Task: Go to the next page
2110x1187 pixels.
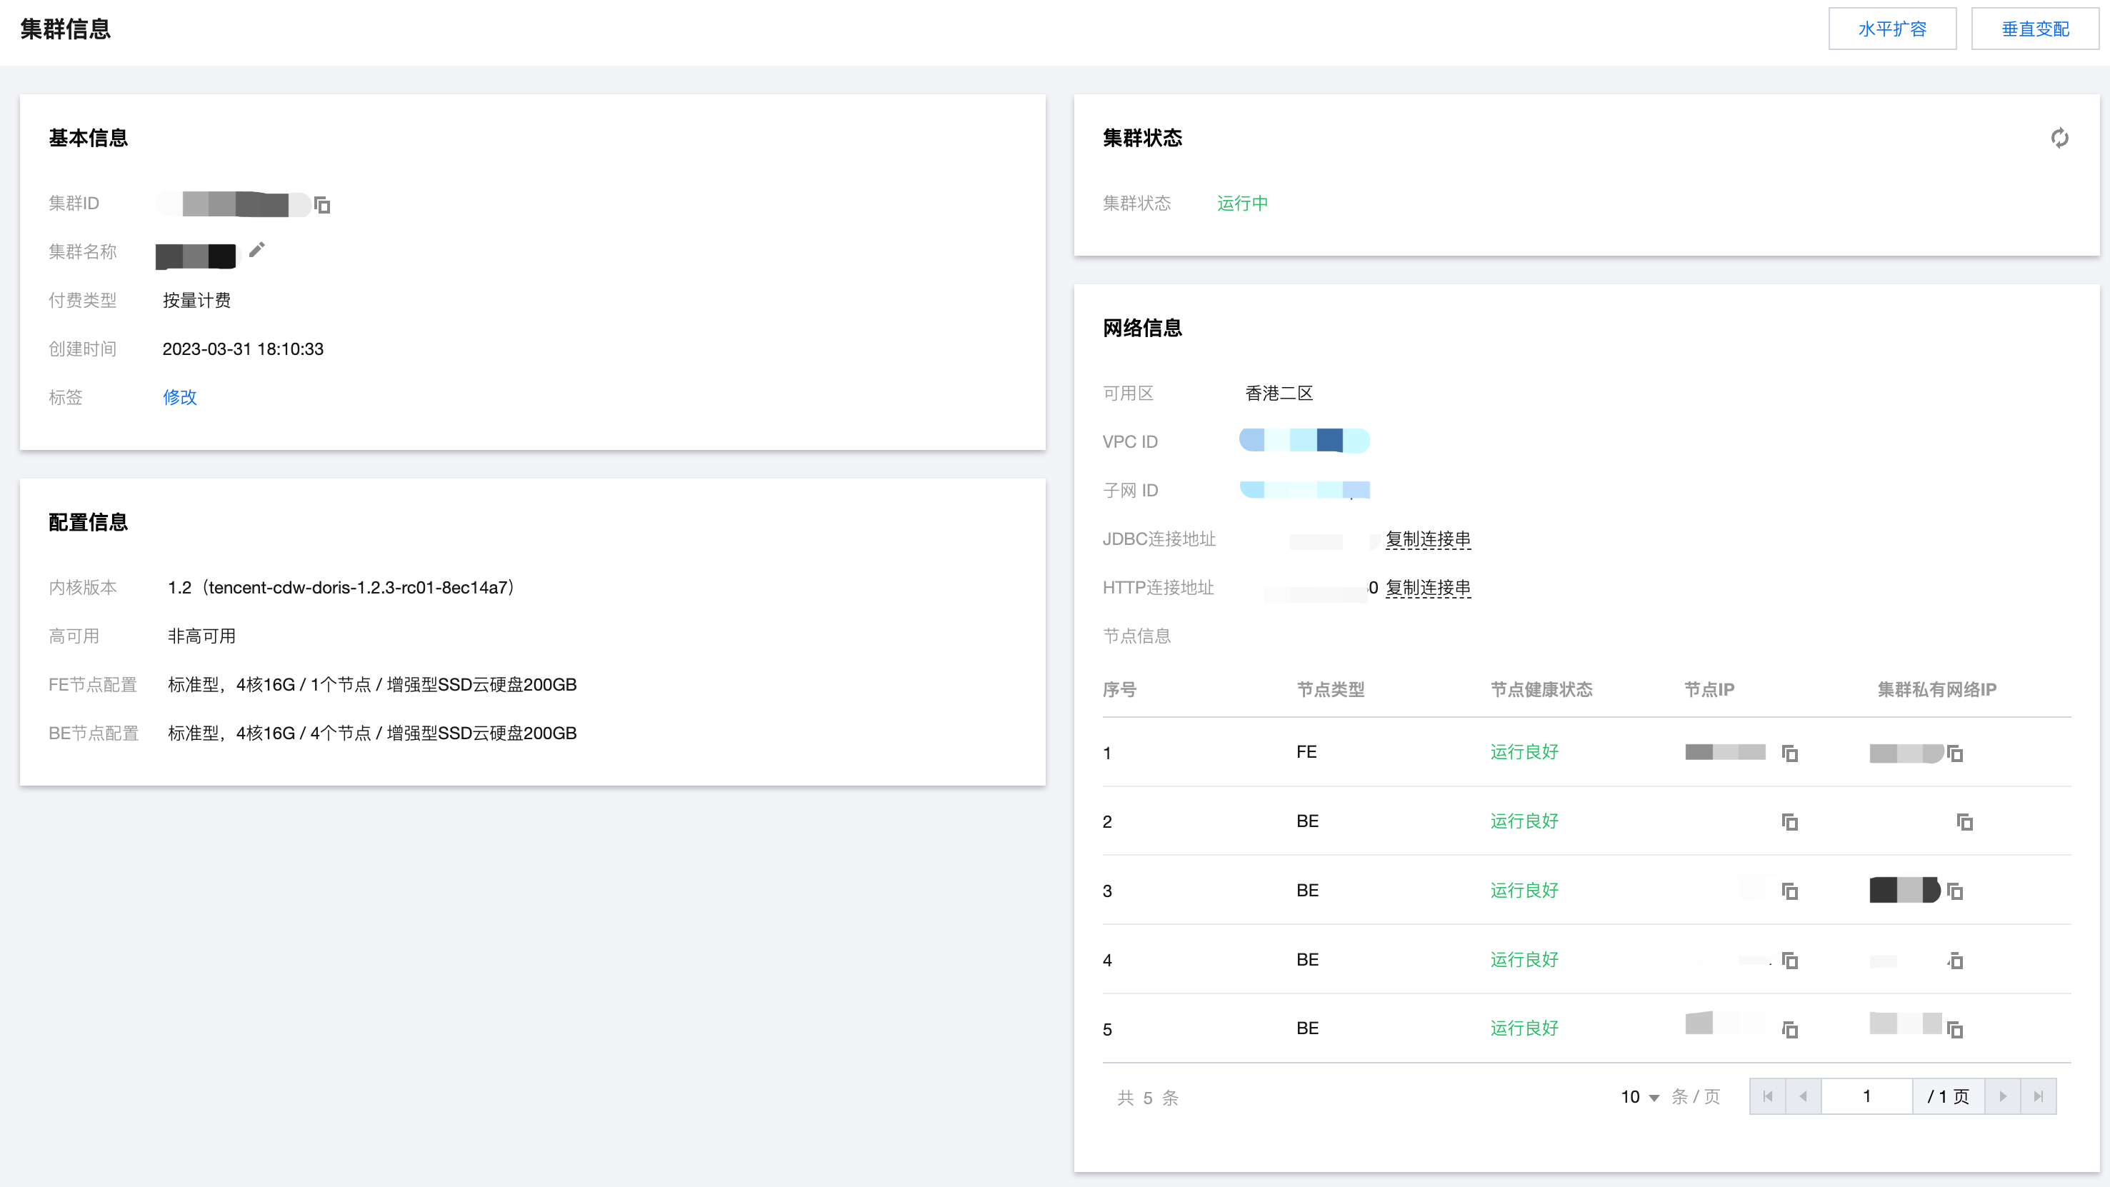Action: tap(2003, 1096)
